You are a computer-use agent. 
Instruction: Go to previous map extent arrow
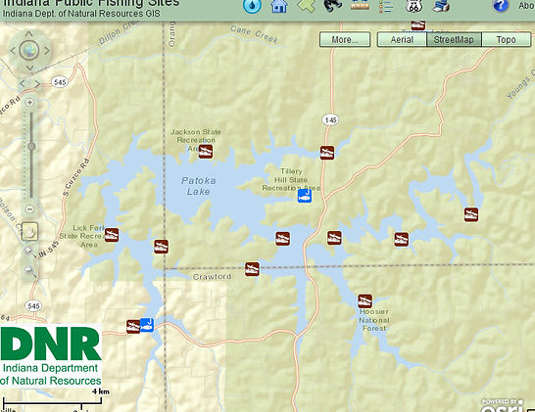23,83
